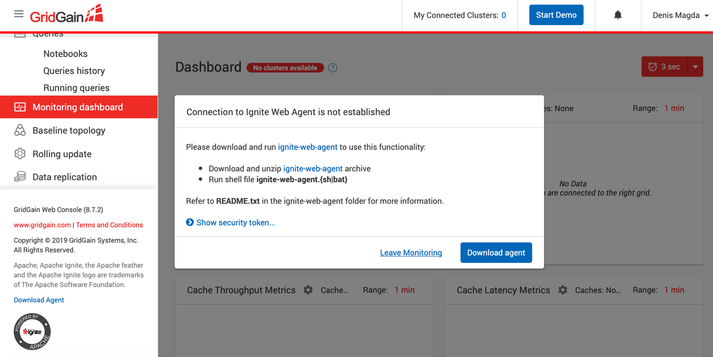Click the Dashboard help question mark
Image resolution: width=713 pixels, height=357 pixels.
pos(332,67)
